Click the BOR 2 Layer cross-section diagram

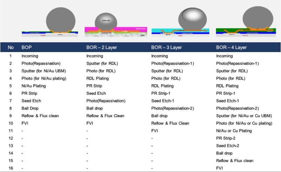116,24
